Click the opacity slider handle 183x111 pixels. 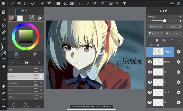(164, 21)
